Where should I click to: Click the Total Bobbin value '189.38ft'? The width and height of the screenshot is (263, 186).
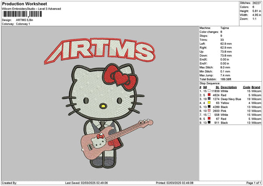(226, 79)
